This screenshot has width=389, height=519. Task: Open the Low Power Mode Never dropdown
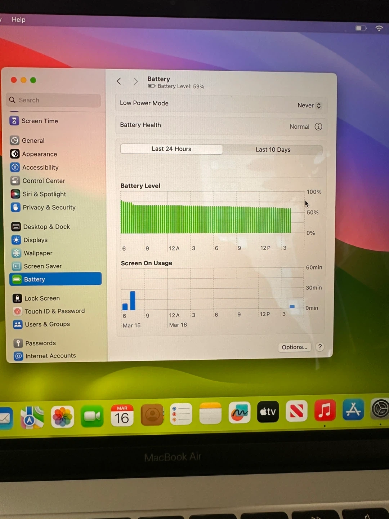tap(309, 105)
